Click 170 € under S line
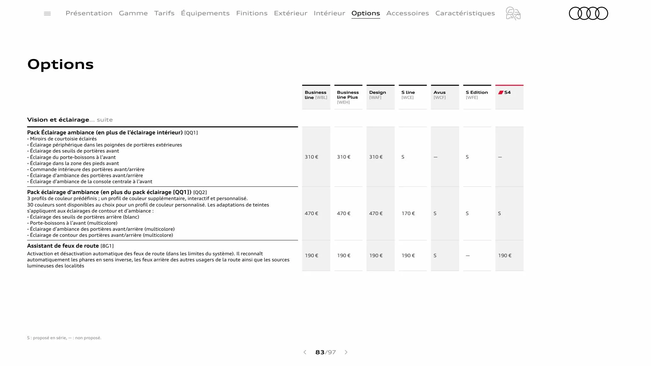The image size is (651, 366). point(408,213)
